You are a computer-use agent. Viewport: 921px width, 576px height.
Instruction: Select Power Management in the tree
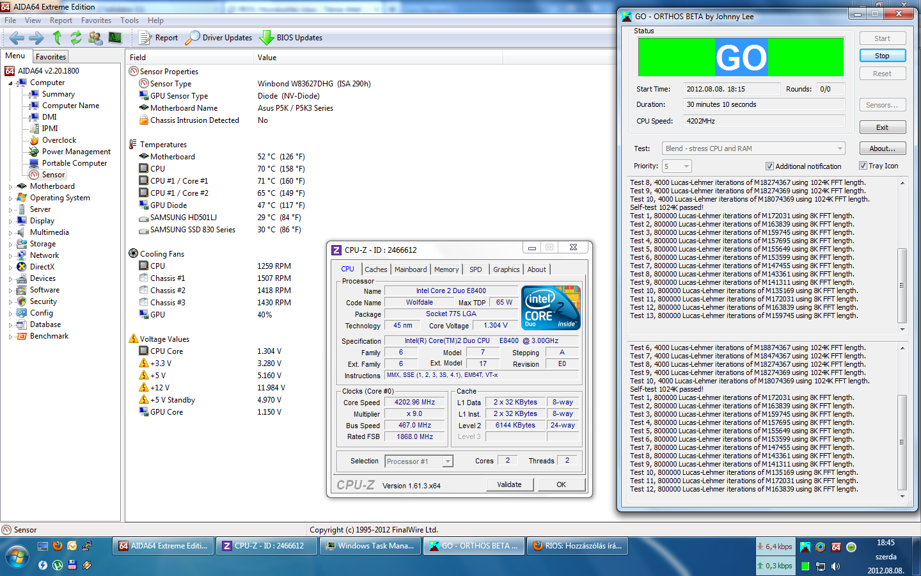click(76, 152)
